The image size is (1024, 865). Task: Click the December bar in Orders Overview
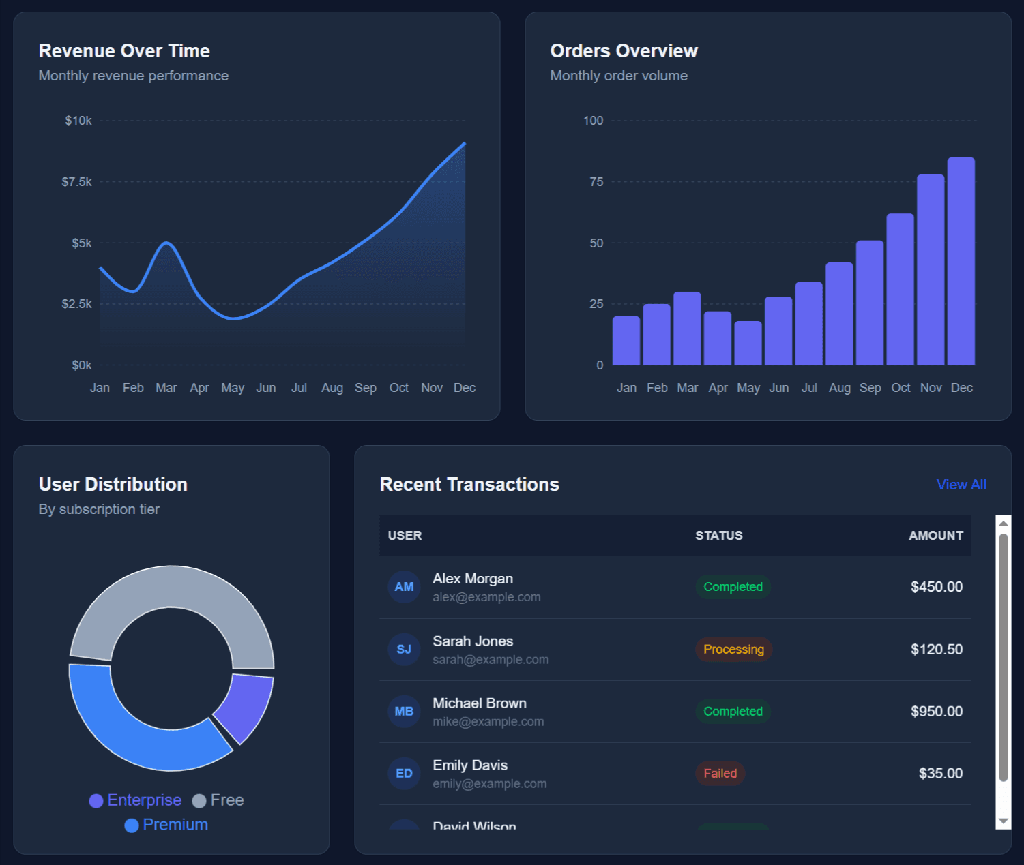[x=962, y=262]
